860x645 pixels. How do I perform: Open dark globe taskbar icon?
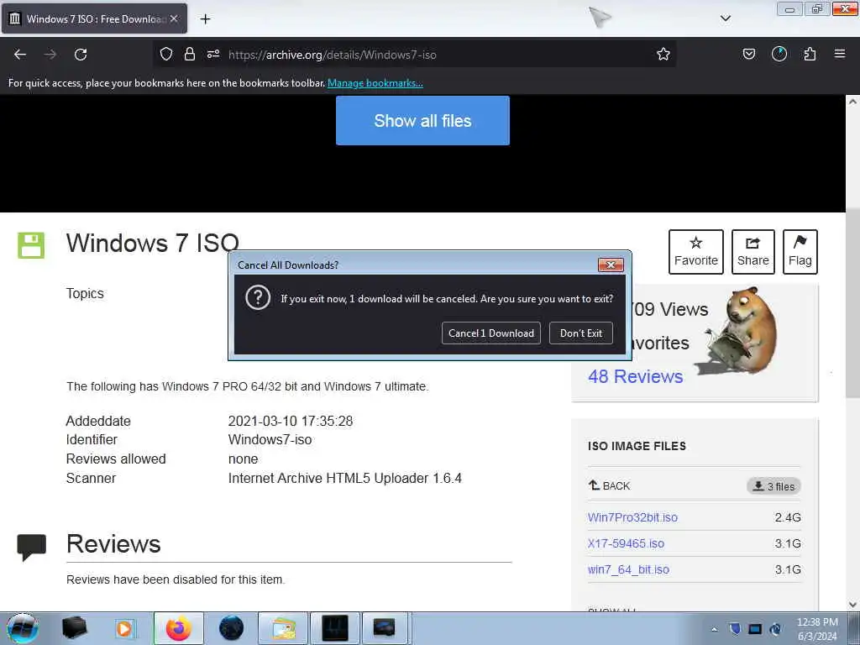(231, 628)
